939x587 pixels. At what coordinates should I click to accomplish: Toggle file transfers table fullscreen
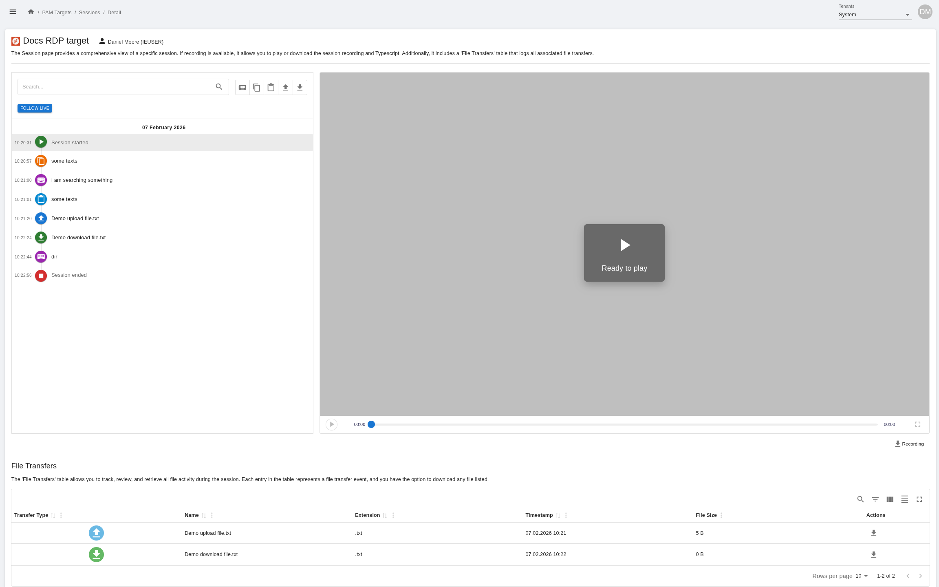[919, 499]
